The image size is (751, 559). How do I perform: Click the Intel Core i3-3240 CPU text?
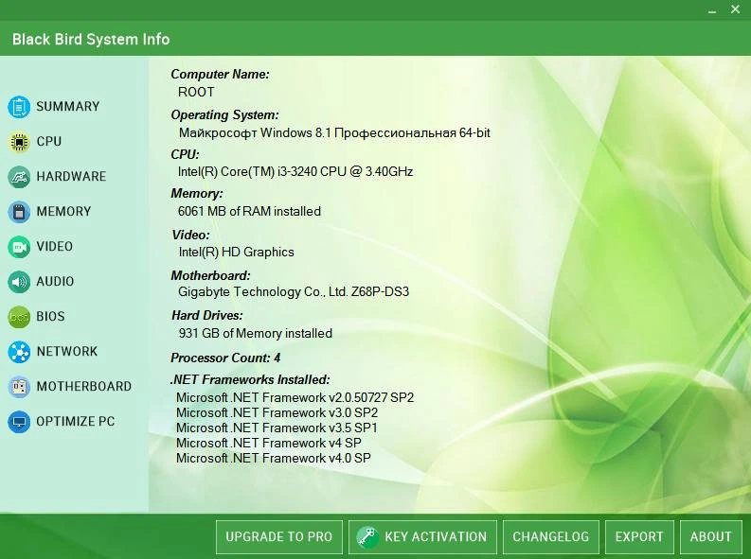pyautogui.click(x=295, y=171)
